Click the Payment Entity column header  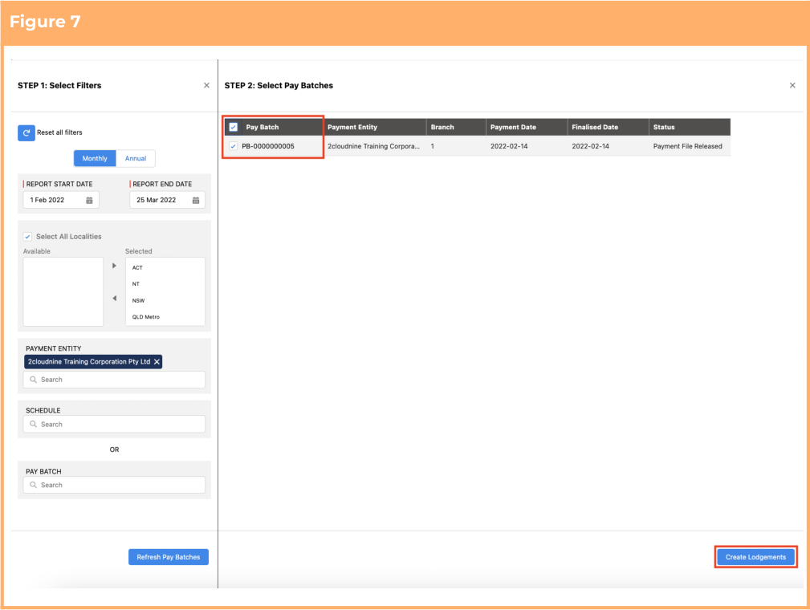pos(352,127)
